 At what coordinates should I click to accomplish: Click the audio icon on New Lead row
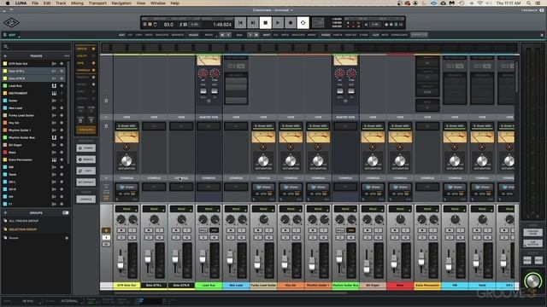pos(54,108)
